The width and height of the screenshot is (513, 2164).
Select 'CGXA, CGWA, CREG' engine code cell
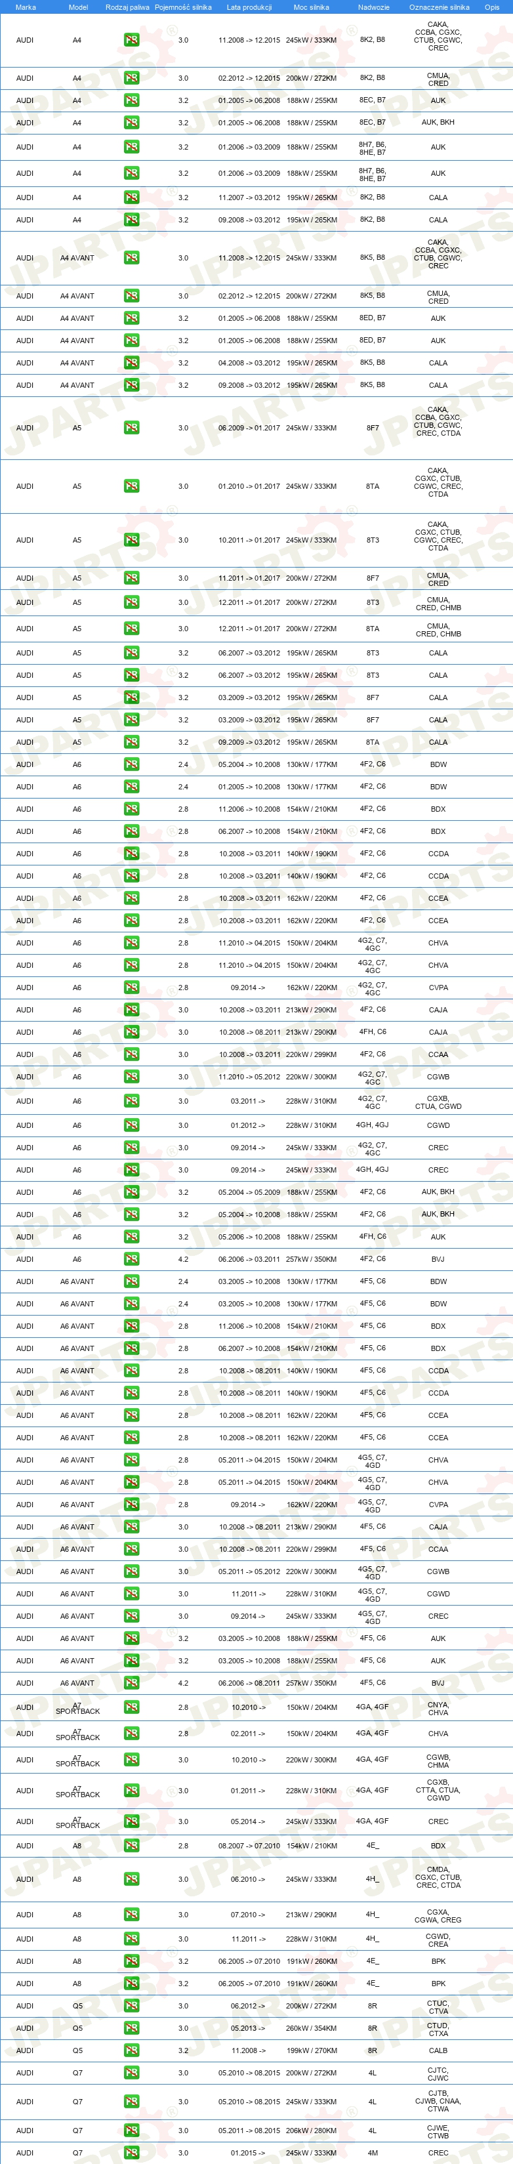pos(438,1915)
